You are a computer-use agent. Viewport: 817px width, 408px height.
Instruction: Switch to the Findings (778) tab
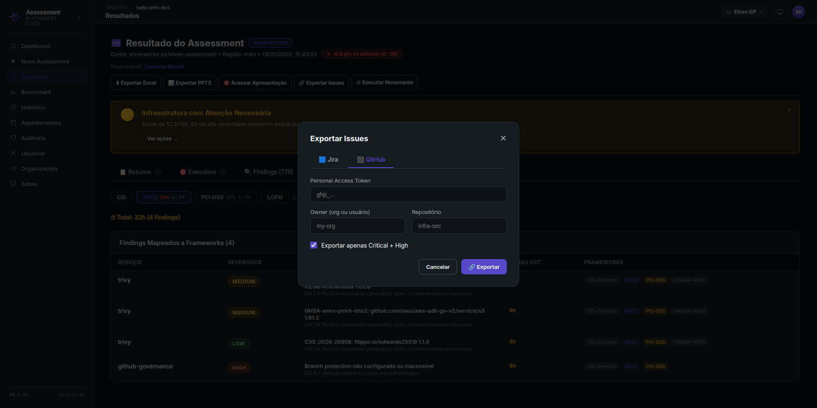click(269, 172)
